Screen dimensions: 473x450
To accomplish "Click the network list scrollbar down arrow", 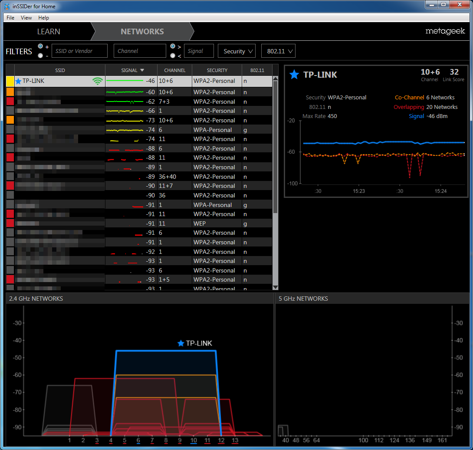I will pos(275,287).
